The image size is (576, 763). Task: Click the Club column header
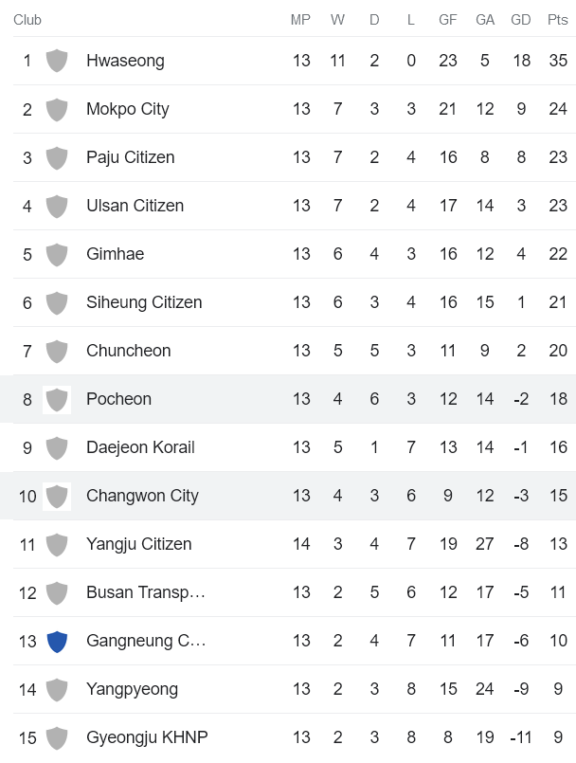(x=27, y=19)
